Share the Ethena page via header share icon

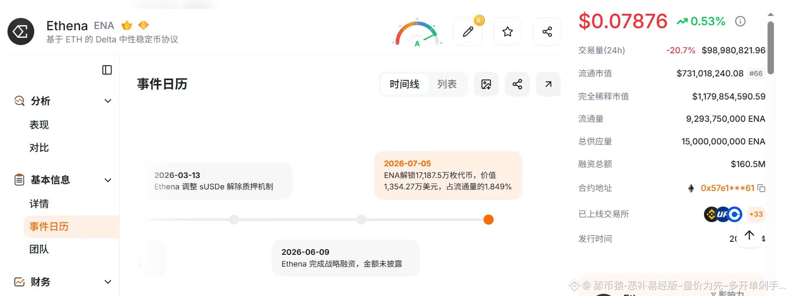(x=547, y=31)
